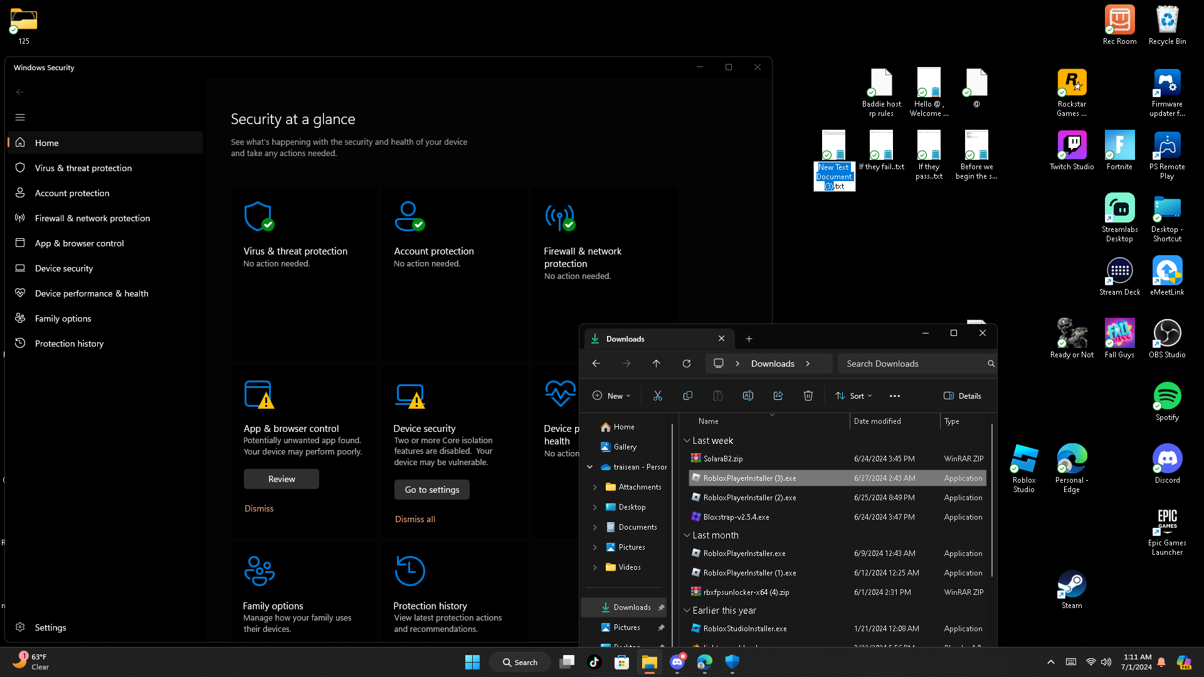Open Account protection in sidebar
Image resolution: width=1204 pixels, height=677 pixels.
point(105,193)
